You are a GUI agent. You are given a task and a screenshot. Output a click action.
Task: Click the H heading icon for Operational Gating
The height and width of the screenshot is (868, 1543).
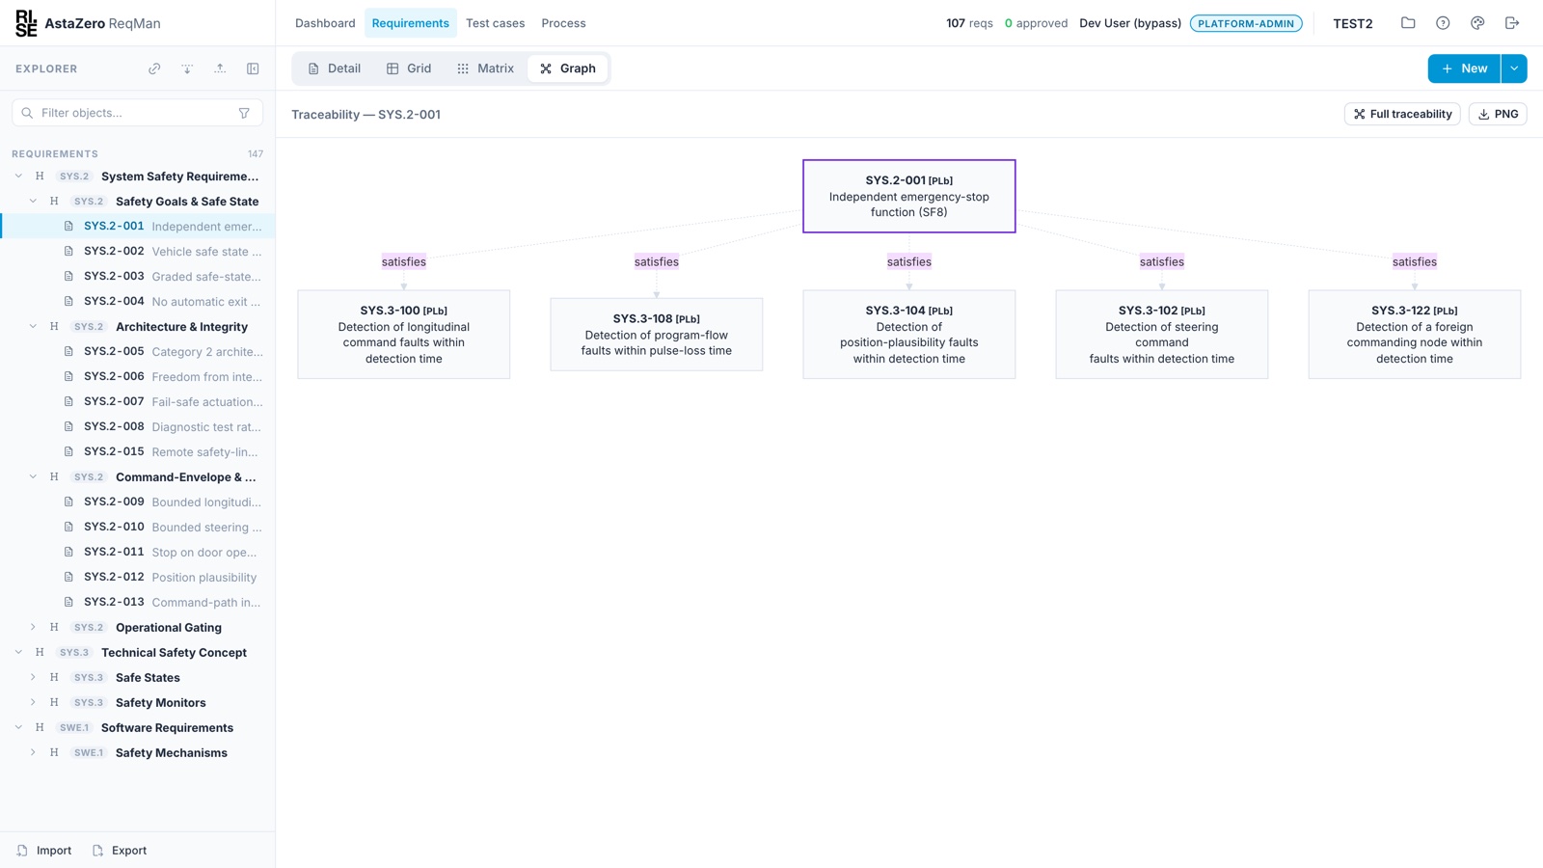[54, 627]
